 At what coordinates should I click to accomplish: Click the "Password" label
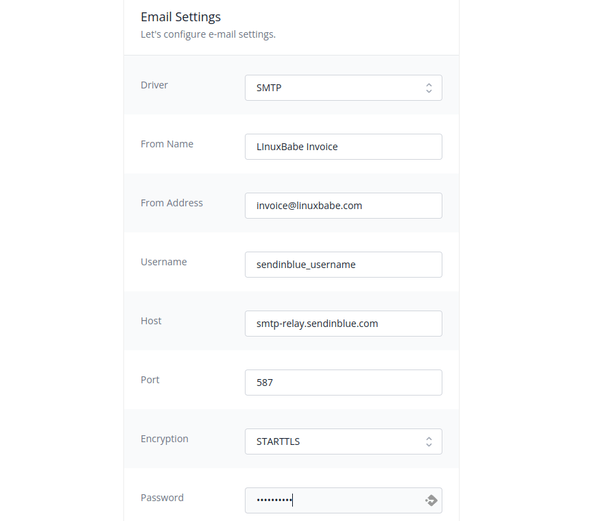(162, 498)
